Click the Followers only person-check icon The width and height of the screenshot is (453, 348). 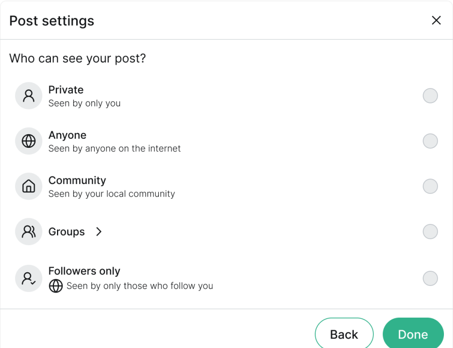(x=29, y=278)
